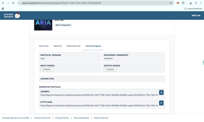Click the Prompt Opinion, Inc. © 2026 text
204x122 pixels.
click(x=16, y=118)
